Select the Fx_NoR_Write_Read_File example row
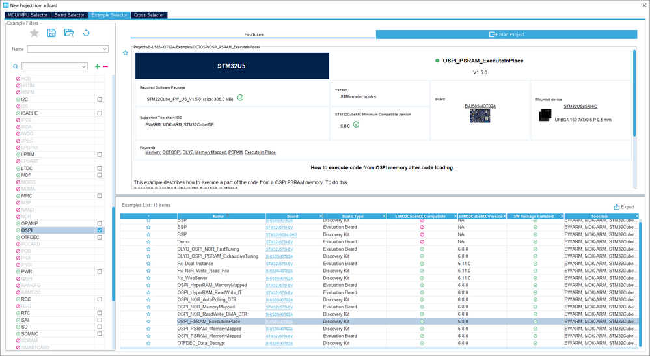The height and width of the screenshot is (356, 650). pos(379,271)
